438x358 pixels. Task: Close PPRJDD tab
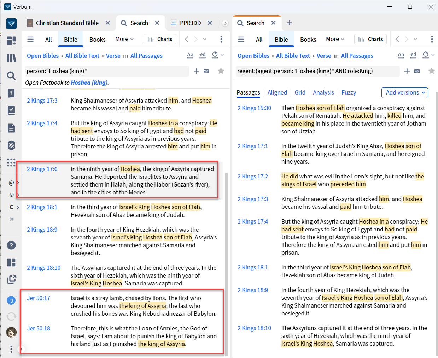pyautogui.click(x=210, y=23)
